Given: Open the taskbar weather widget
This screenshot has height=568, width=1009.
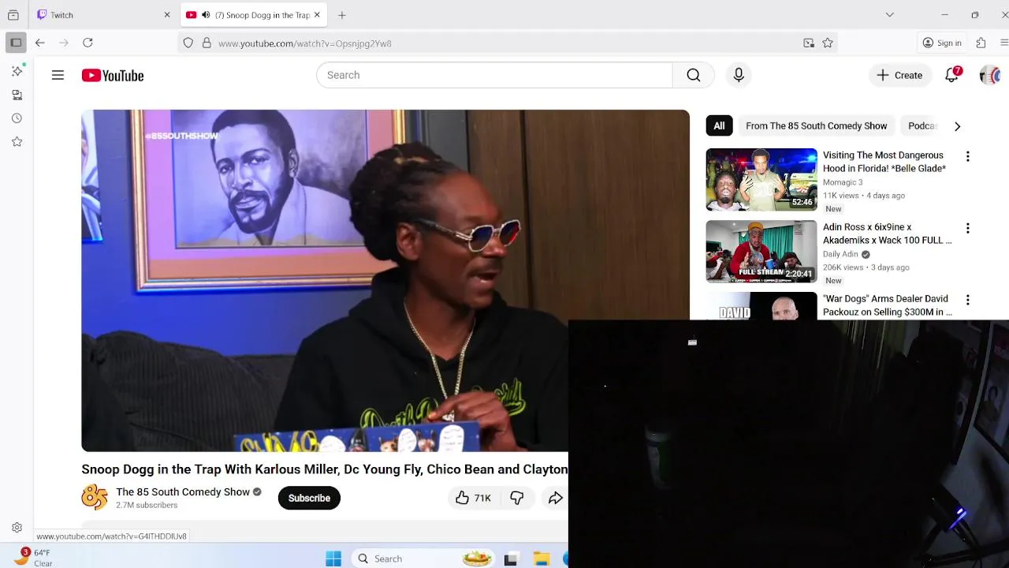Looking at the screenshot, I should point(33,558).
